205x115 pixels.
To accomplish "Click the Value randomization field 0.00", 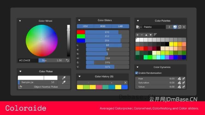I will coord(156,87).
